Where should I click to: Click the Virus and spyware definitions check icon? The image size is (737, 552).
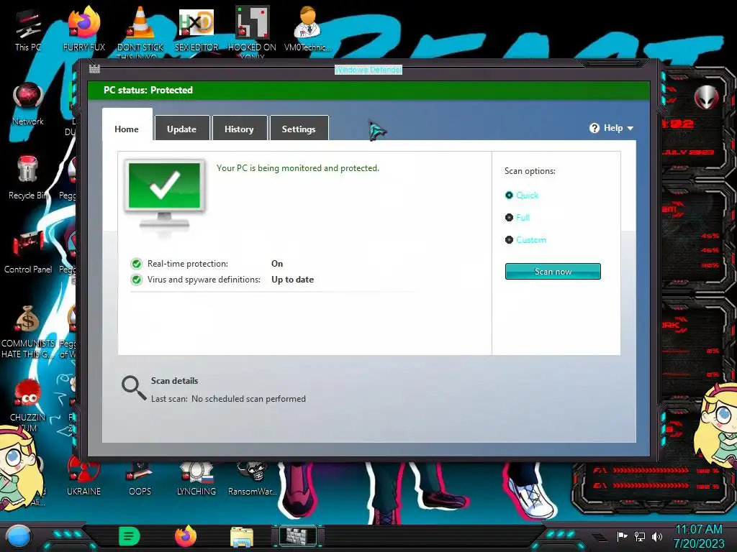pos(137,280)
